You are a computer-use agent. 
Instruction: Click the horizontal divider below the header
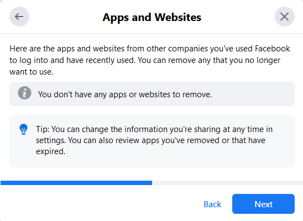[x=151, y=33]
